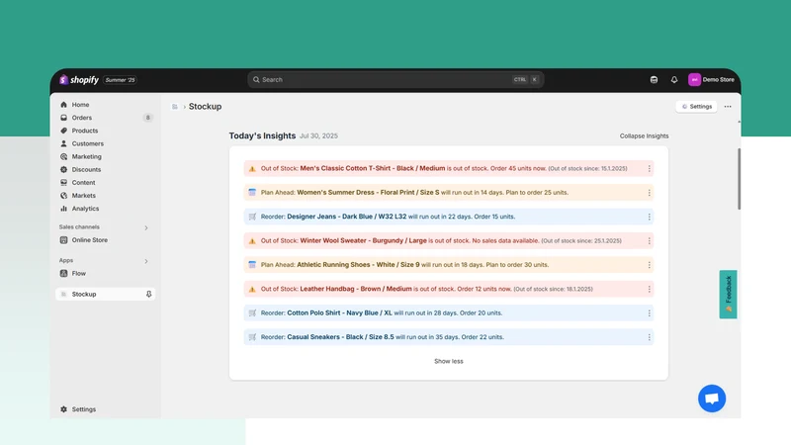Toggle the pin icon next to Stockup
791x445 pixels.
click(x=149, y=294)
